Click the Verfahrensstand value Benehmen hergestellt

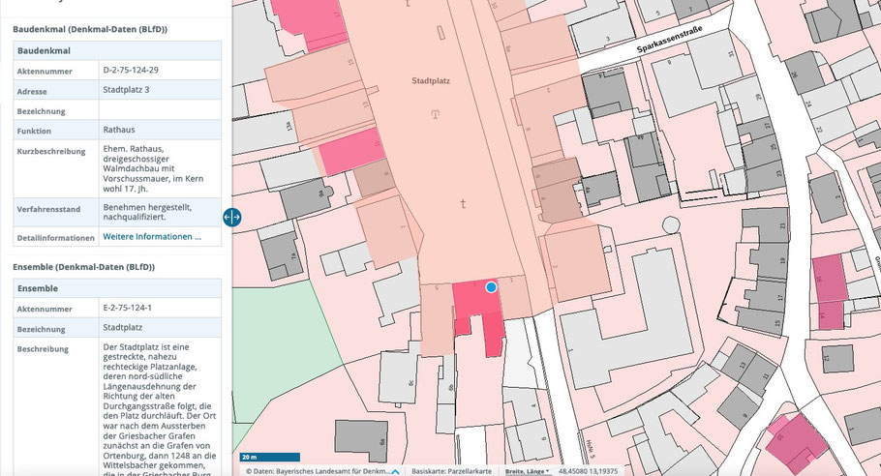click(147, 212)
